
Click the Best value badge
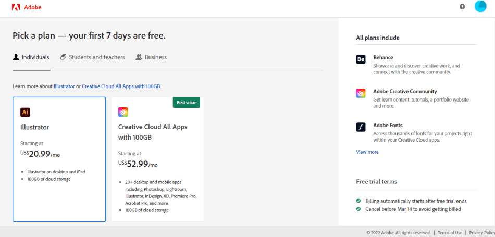pos(186,103)
